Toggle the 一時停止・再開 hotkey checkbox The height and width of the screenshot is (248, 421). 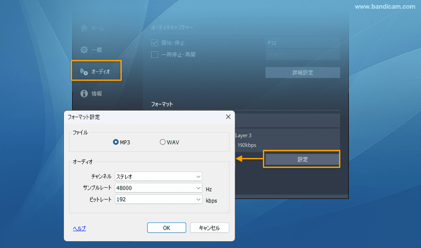pos(155,54)
